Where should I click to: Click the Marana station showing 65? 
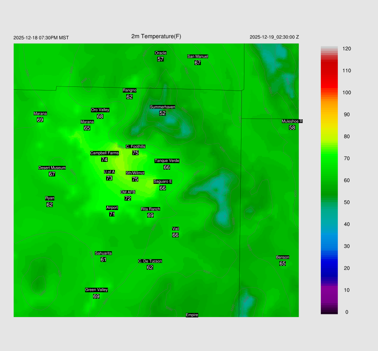pos(87,128)
